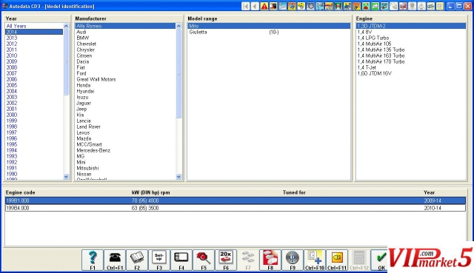Select the Giulietta (10-) model range
Image resolution: width=474 pixels, height=273 pixels.
269,32
